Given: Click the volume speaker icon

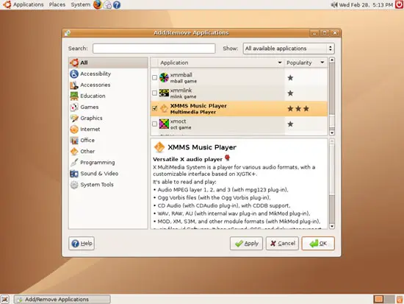Looking at the screenshot, I should pyautogui.click(x=334, y=4).
